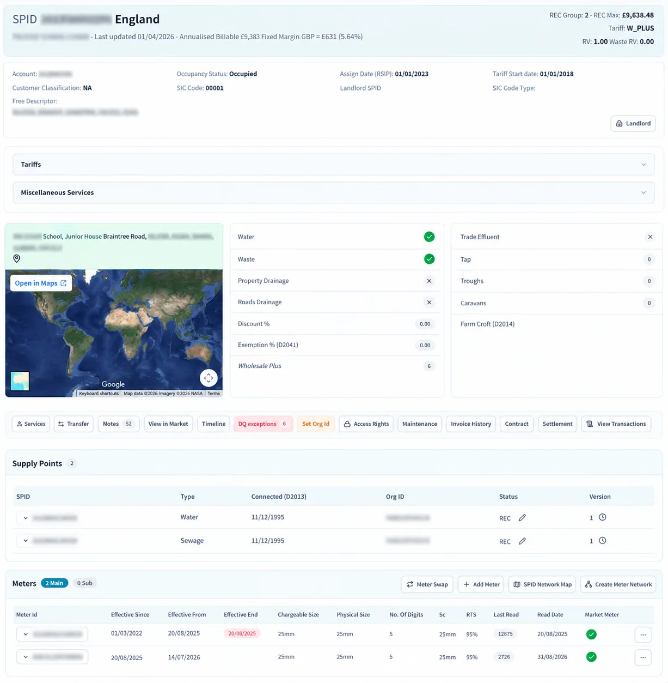Viewport: 668px width, 683px height.
Task: Click the Wholesale Plus value 6
Action: (x=429, y=366)
